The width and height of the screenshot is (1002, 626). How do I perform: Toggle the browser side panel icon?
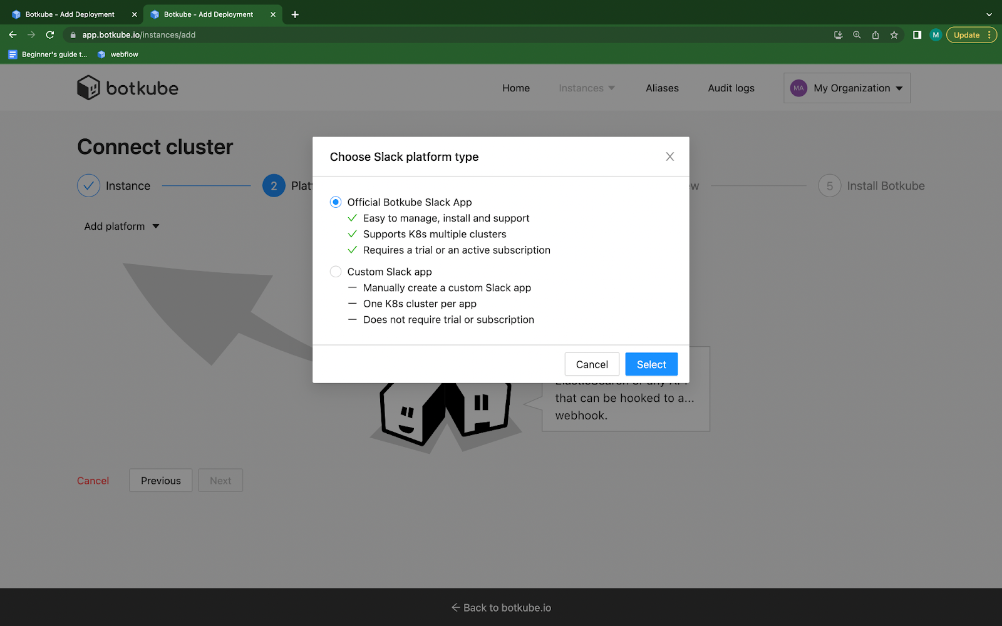point(916,34)
